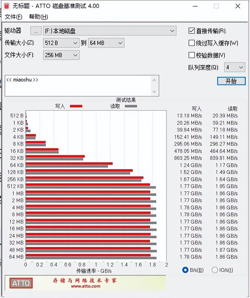250x298 pixels.
Task: Click the ATTO app icon in the title bar
Action: pyautogui.click(x=6, y=6)
